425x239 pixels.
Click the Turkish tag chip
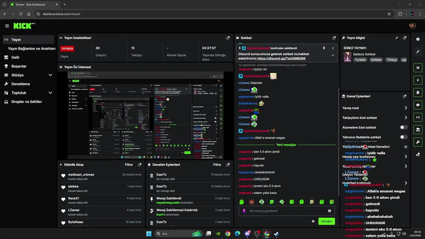(360, 60)
